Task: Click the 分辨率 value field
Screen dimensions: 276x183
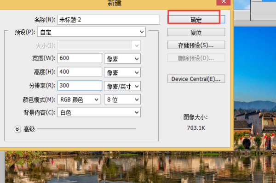Action: pos(80,86)
